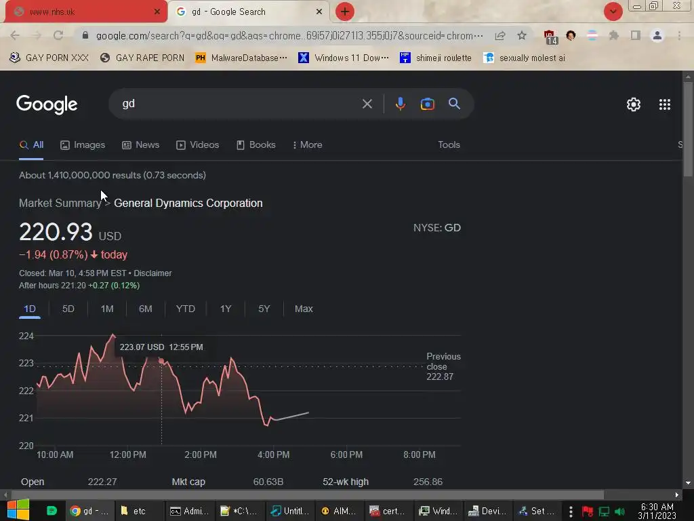
Task: Open General Dynamics Corporation finance page
Action: tap(188, 204)
